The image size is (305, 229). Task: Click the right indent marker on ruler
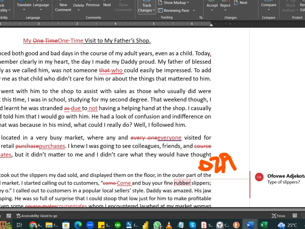[x=211, y=25]
